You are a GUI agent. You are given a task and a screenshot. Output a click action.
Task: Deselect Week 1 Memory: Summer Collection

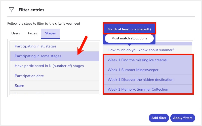tap(138, 89)
